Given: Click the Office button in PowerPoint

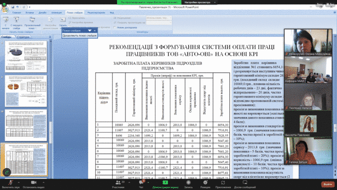Looking at the screenshot, I should (x=5, y=9).
